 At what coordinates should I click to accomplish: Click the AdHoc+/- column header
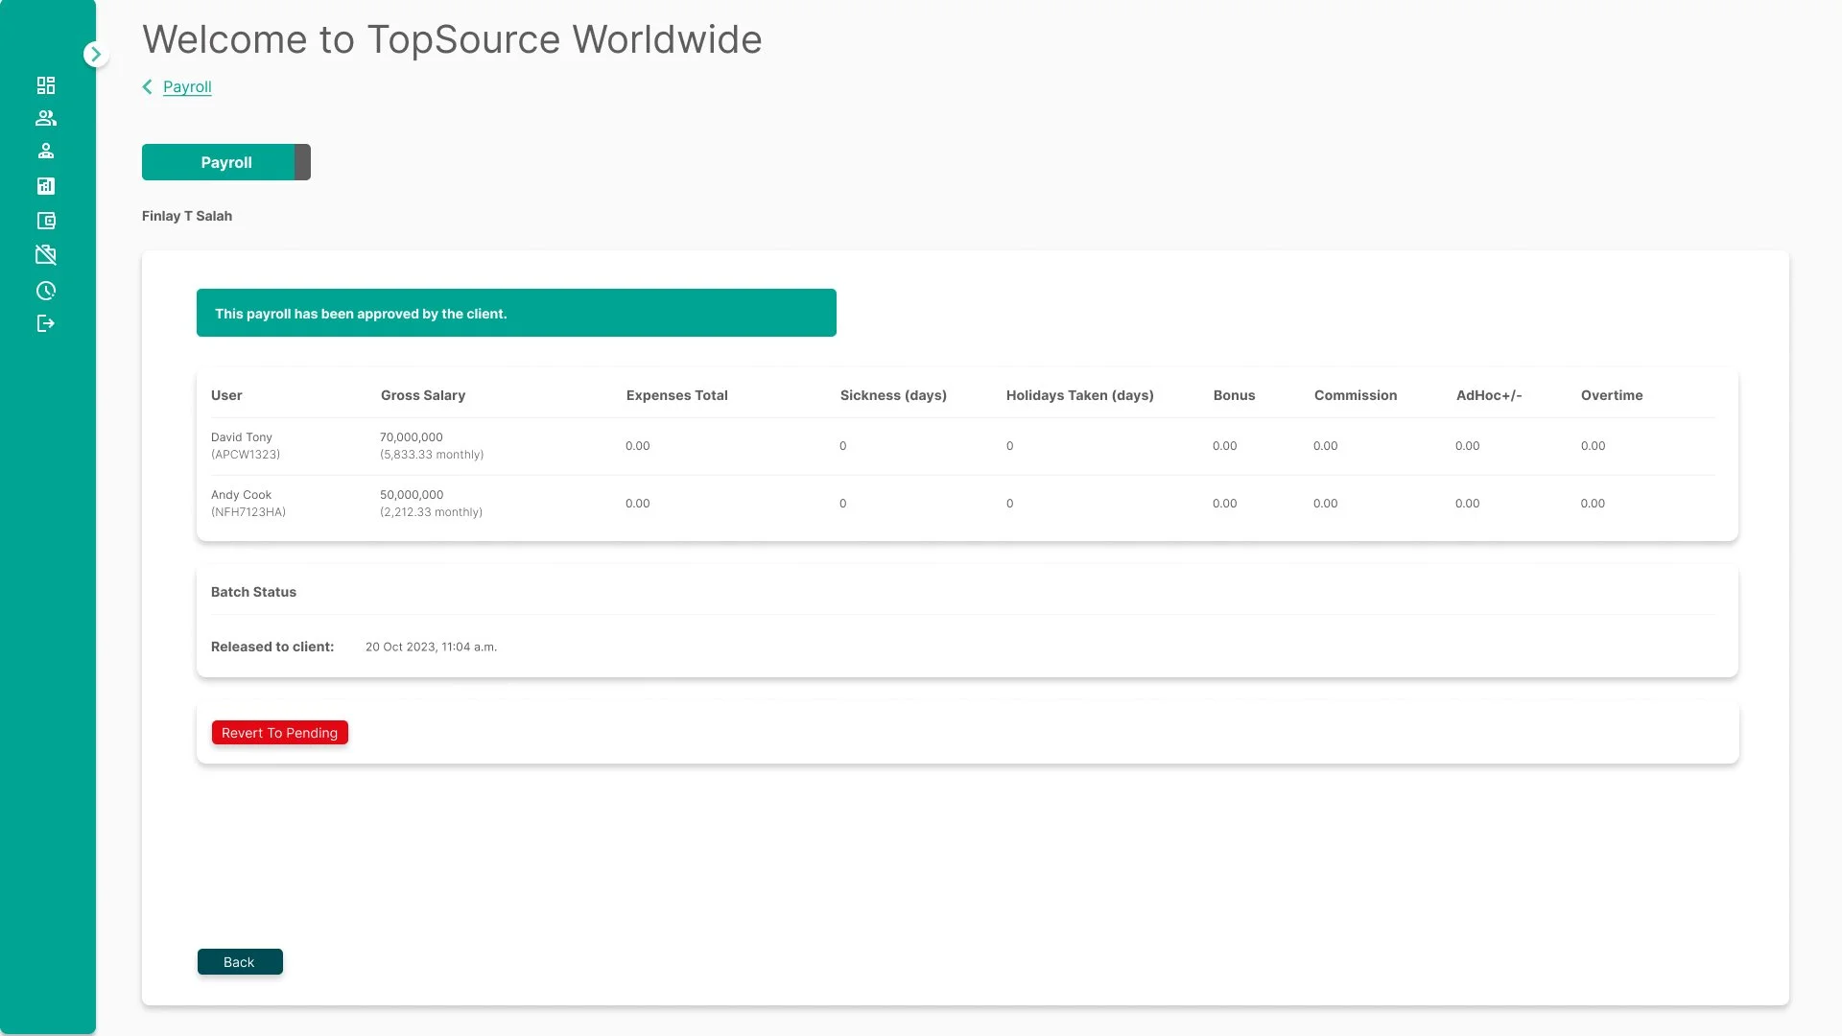click(x=1489, y=395)
